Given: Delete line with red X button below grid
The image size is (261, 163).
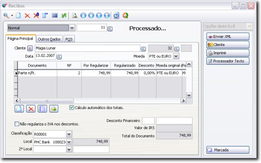Looking at the screenshot, I should point(31,109).
